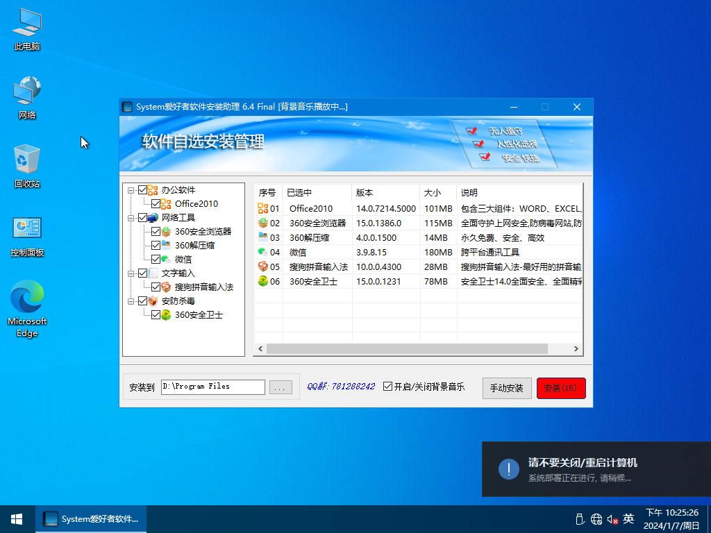Click the 微信 icon in the tree
The image size is (711, 533).
coord(166,260)
